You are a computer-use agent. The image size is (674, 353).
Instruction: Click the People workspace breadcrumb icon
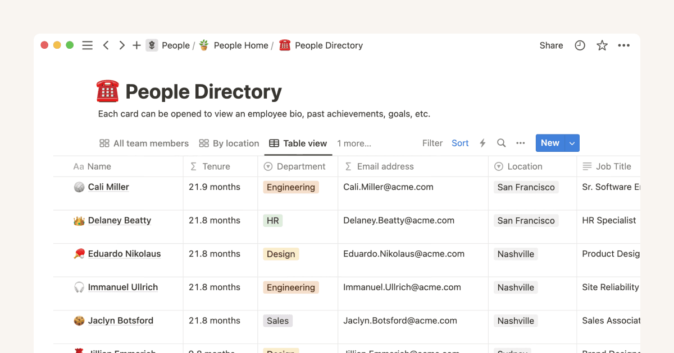(152, 45)
